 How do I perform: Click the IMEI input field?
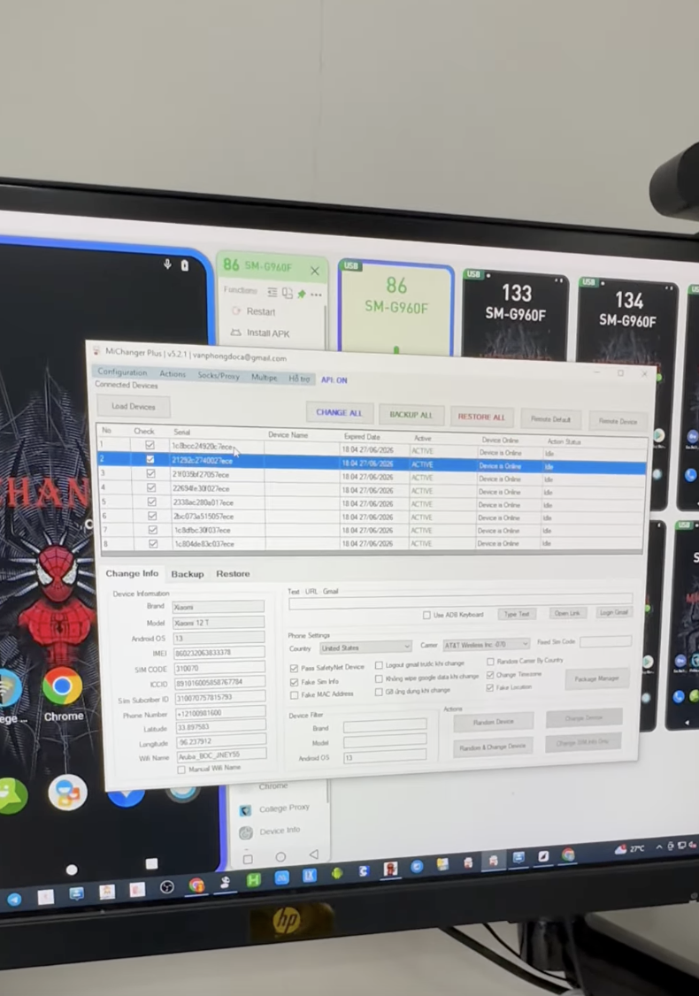(219, 653)
